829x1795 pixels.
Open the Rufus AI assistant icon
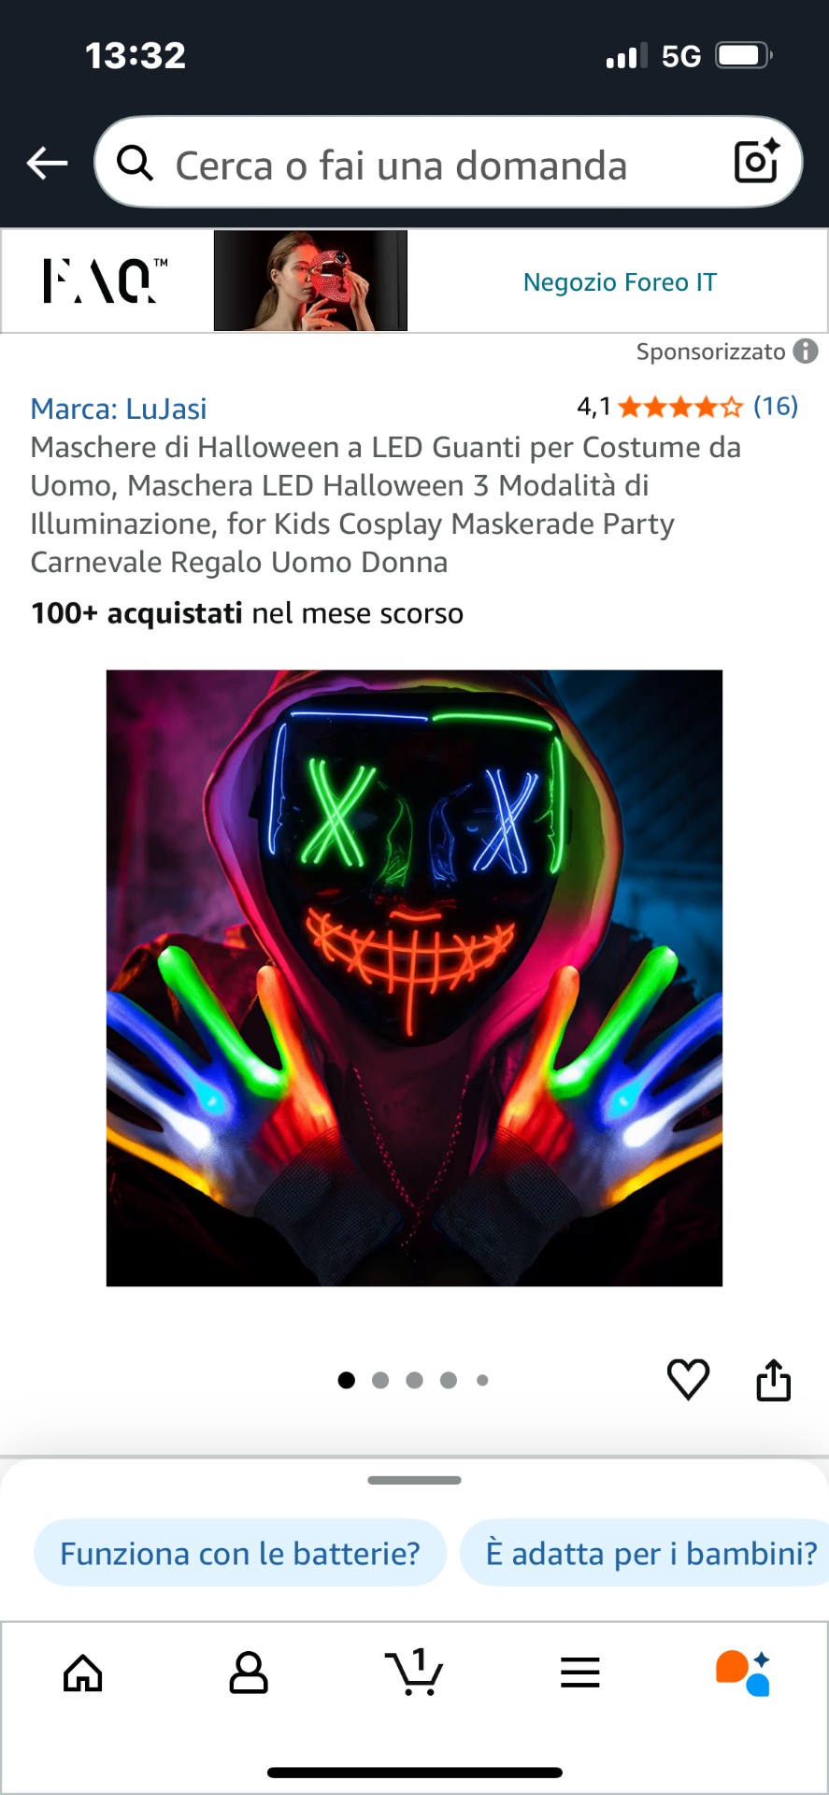744,1673
